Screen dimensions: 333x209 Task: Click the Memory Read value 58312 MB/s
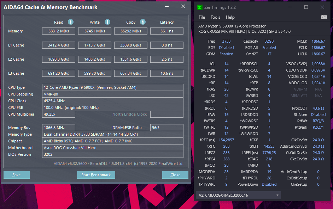point(59,31)
